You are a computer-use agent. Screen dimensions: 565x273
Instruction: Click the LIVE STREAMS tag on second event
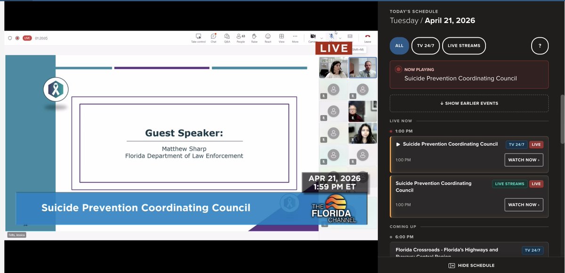click(509, 184)
